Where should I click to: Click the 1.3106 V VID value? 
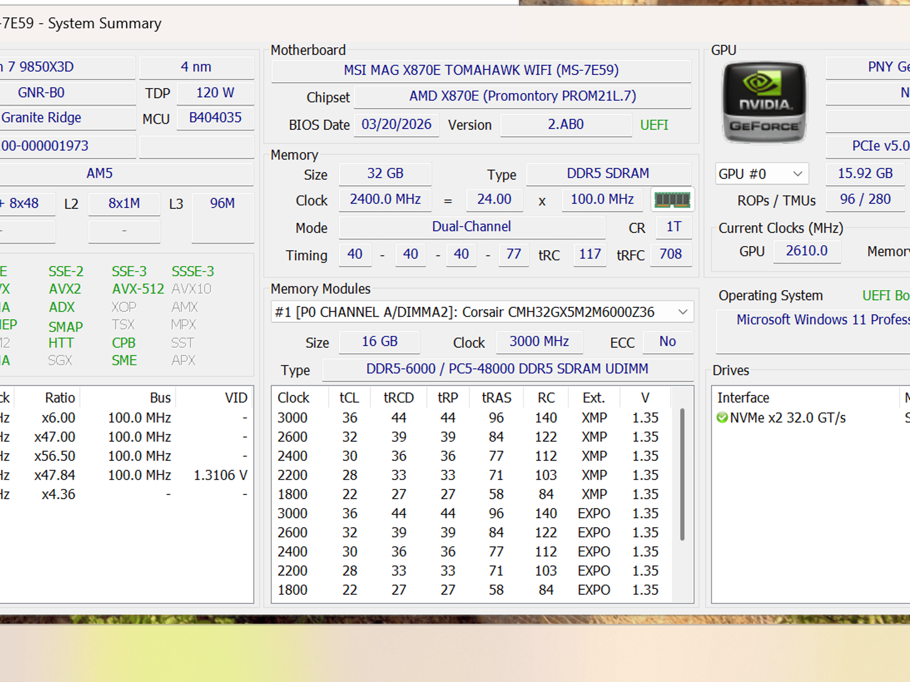220,475
